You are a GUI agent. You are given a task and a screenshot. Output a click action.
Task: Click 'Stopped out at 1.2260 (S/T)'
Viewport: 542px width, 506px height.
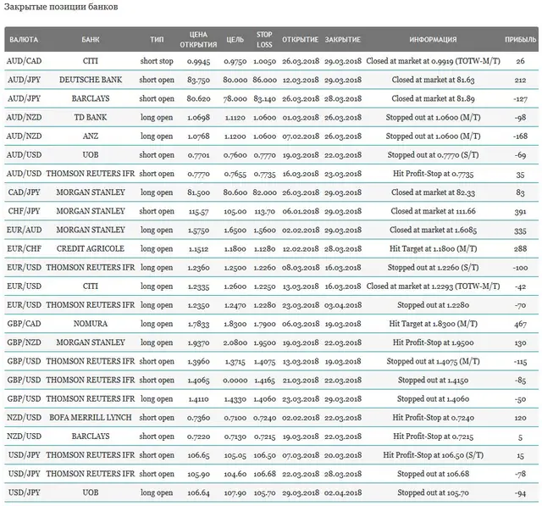tap(433, 267)
